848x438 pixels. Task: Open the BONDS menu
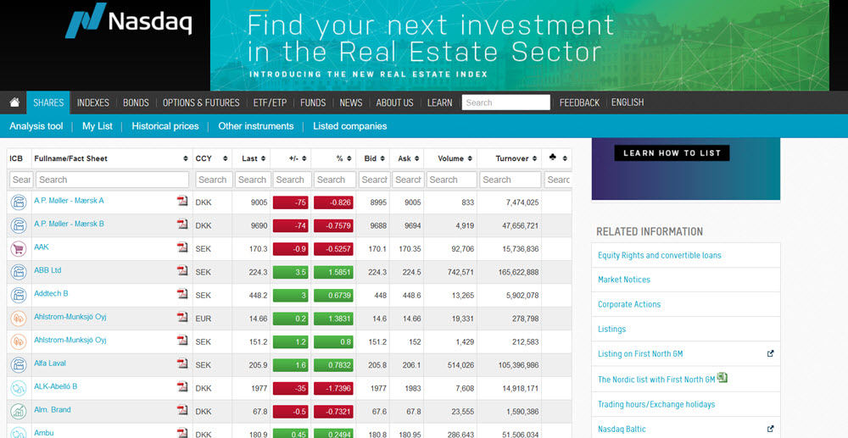[136, 103]
